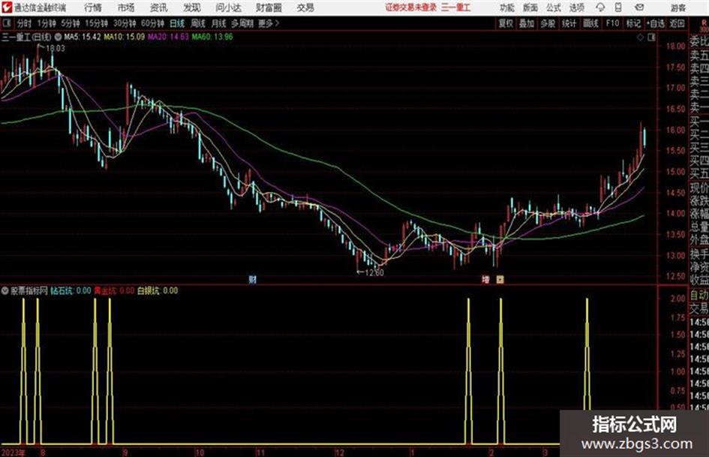Click the 财 event marker on chart
Screen dimensions: 709x457
[253, 279]
